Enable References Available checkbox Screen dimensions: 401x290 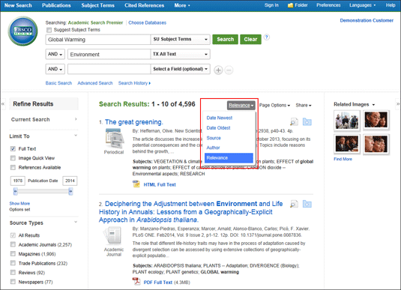(x=13, y=168)
